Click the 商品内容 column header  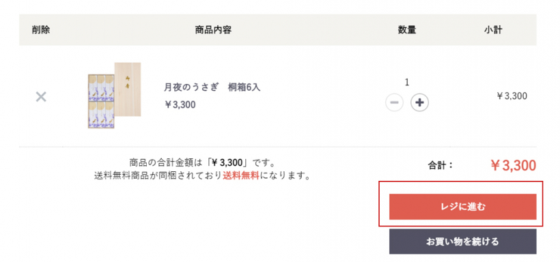[213, 30]
